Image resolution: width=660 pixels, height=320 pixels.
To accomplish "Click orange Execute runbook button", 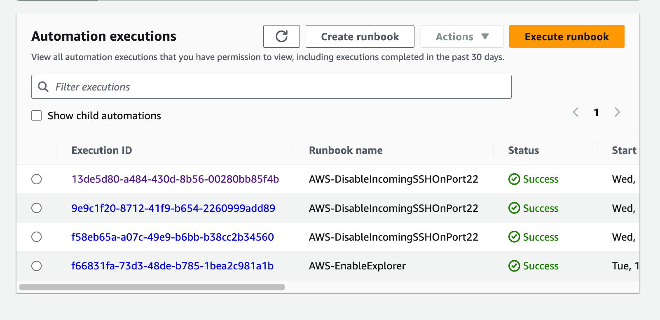I will point(567,37).
